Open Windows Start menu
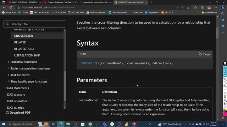Screen dimensions: 227x127 [4, 124]
